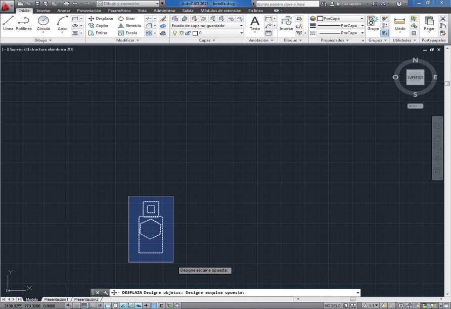Screen dimensions: 451x309
Task: Switch to the Presentación1 layout tab
Action: tap(56, 299)
